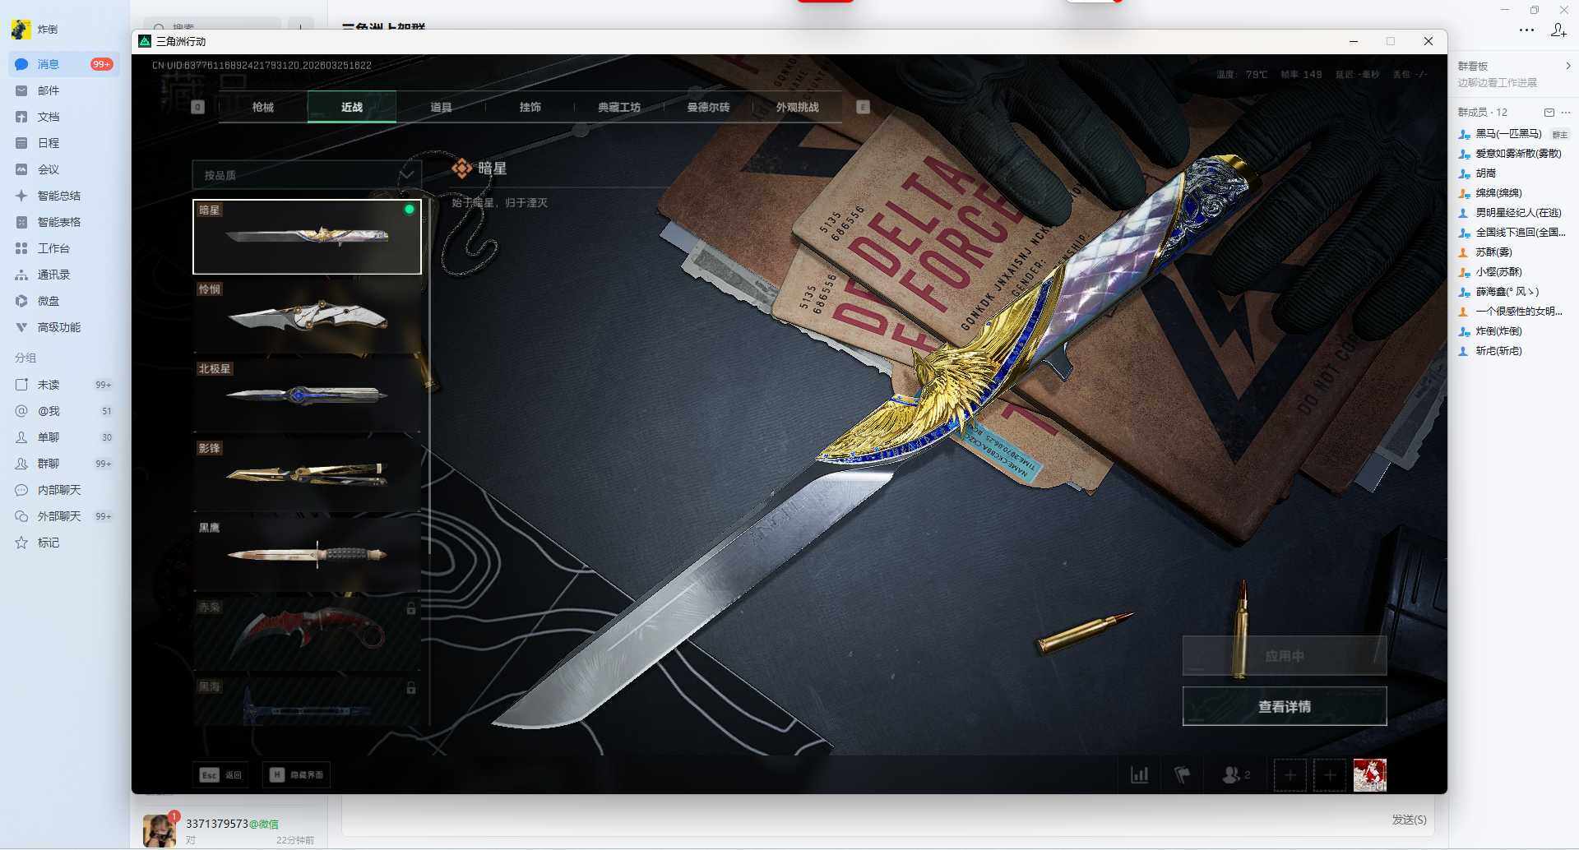This screenshot has height=850, width=1579.
Task: Click the 炸倒 profile avatar in chat app
Action: tap(21, 30)
